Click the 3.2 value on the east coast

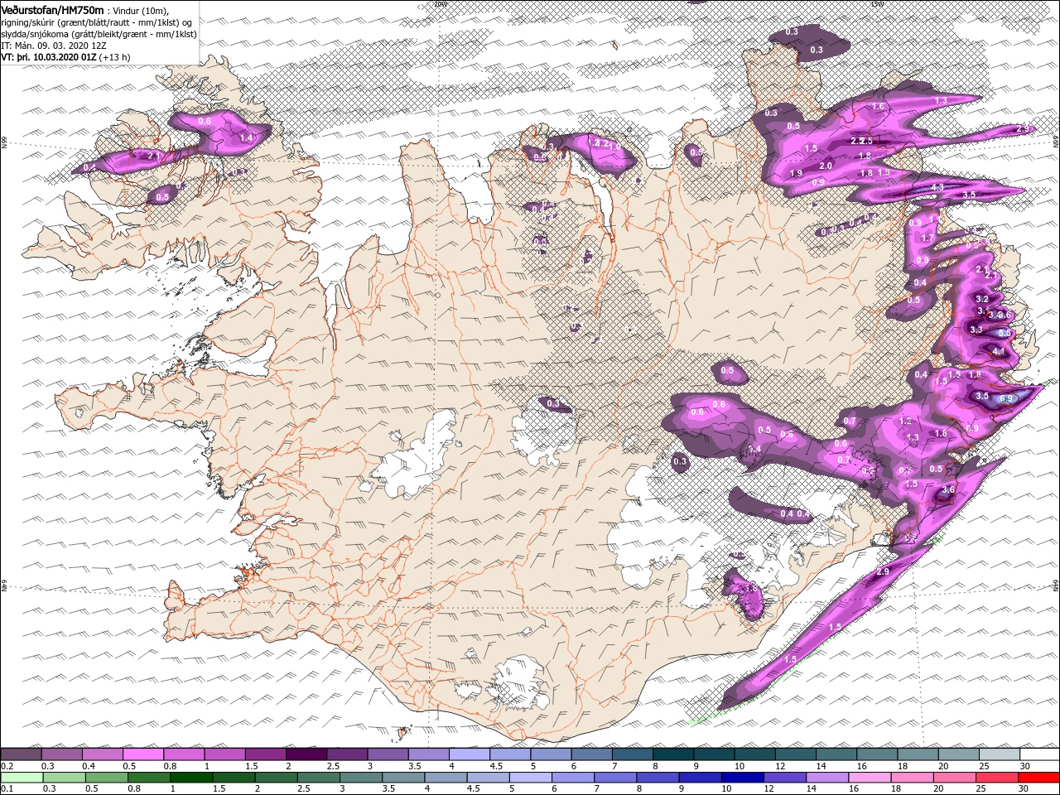click(x=983, y=299)
